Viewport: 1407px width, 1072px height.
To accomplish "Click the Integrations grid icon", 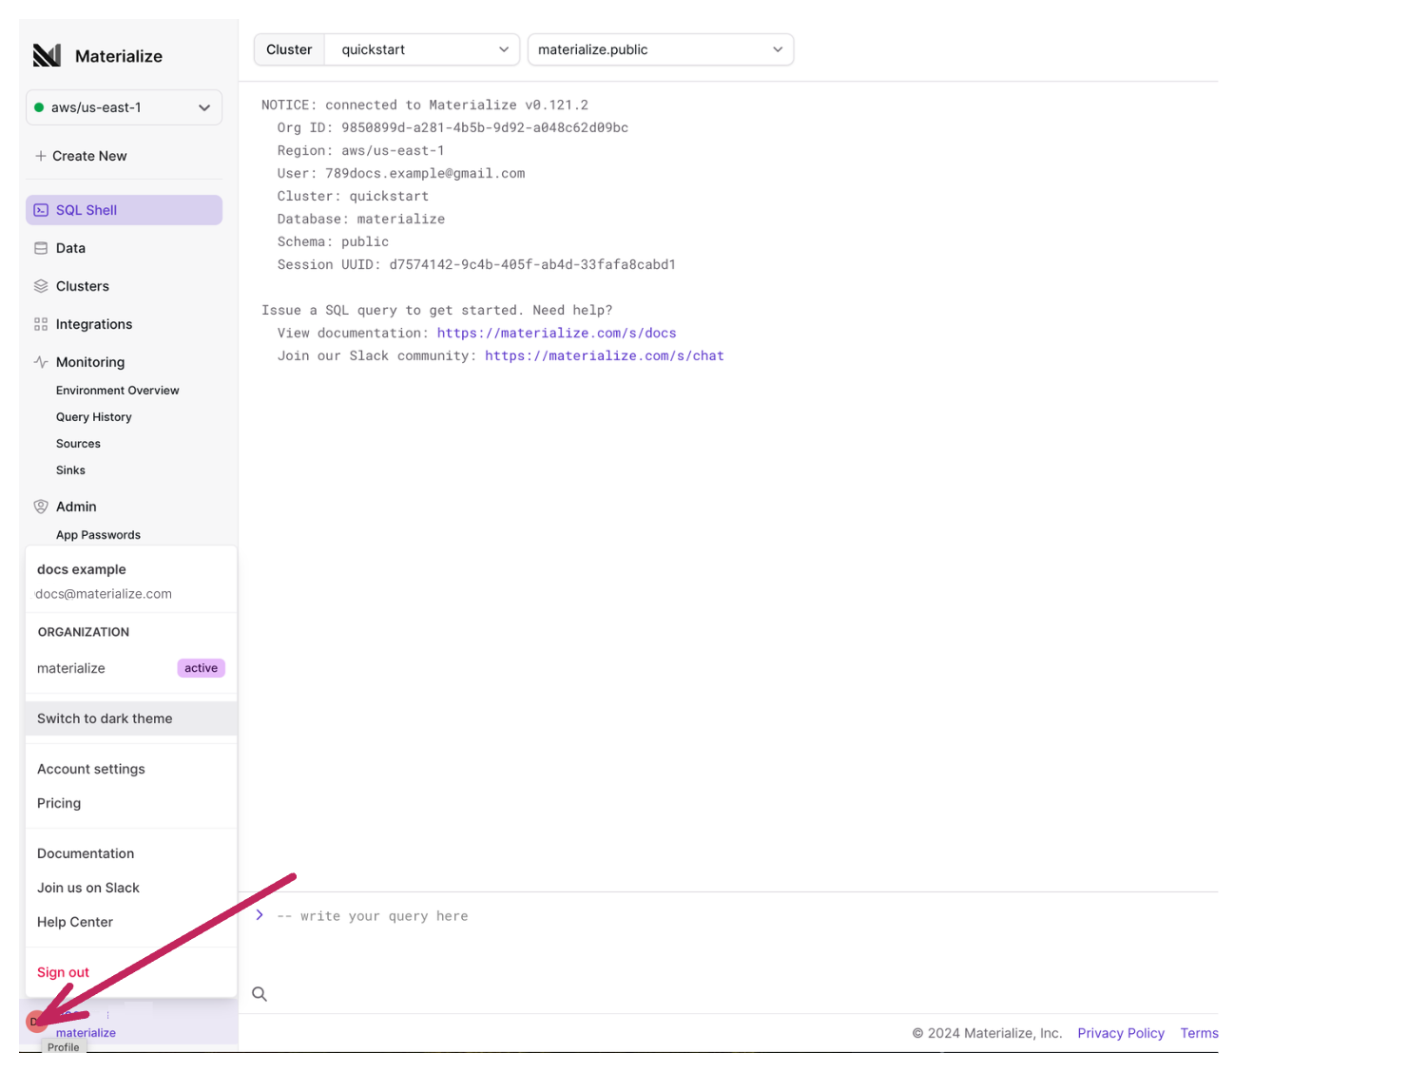I will pyautogui.click(x=40, y=323).
